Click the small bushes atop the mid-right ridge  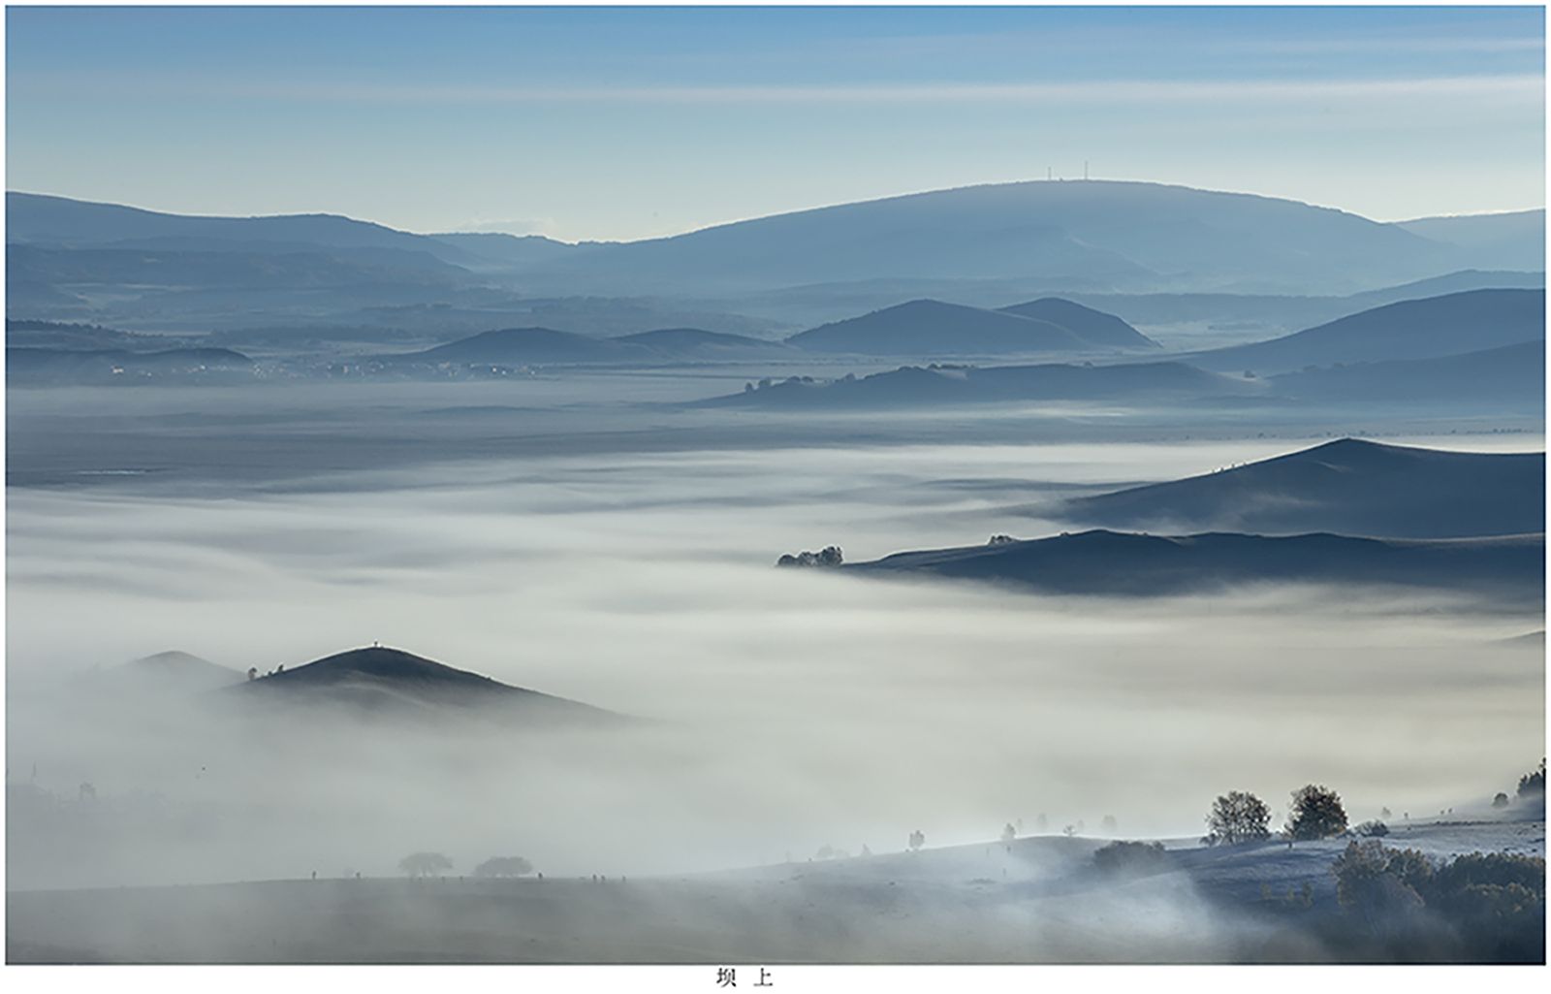(1001, 539)
